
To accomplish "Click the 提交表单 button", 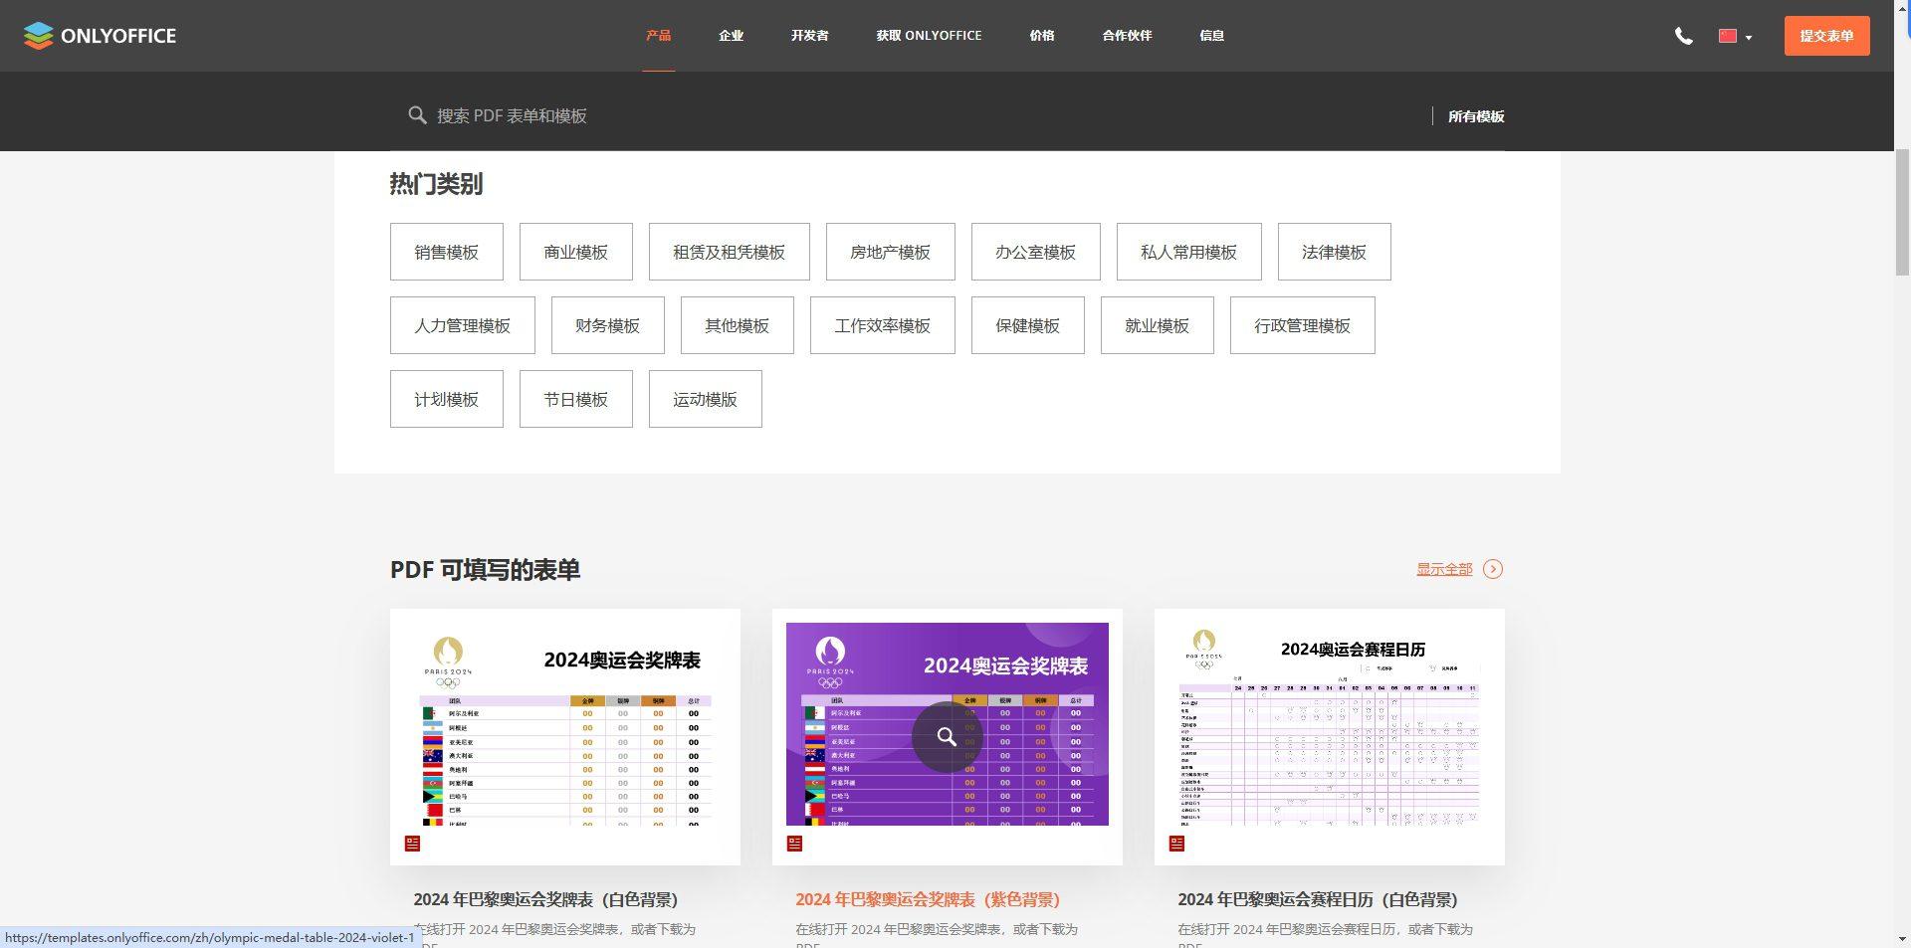I will tap(1826, 36).
